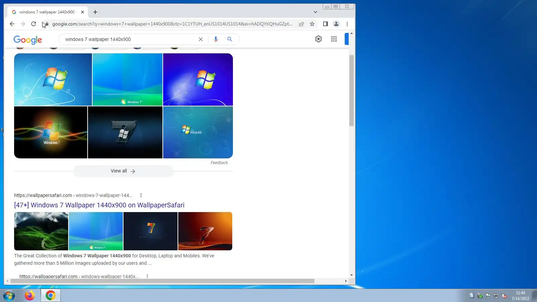
Task: Select the 'windows 7 wallpaper 1440x900' tab
Action: pyautogui.click(x=48, y=12)
